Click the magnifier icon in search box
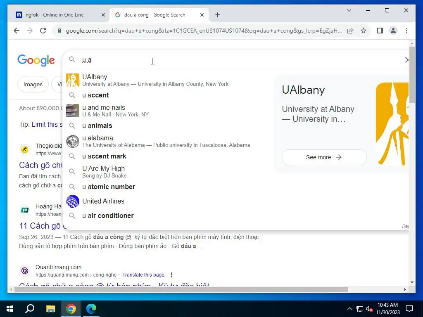 coord(72,59)
